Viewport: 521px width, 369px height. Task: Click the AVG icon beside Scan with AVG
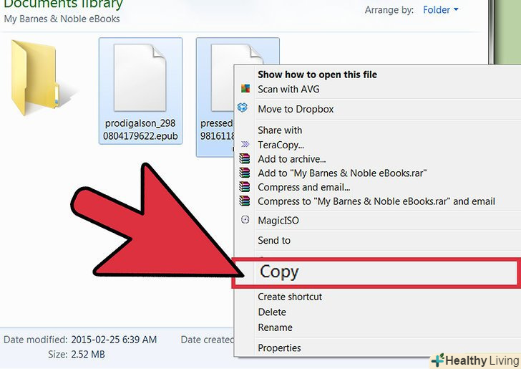click(245, 89)
